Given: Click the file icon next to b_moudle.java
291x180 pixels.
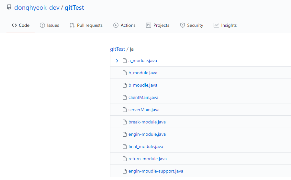Looking at the screenshot, I should [125, 85].
